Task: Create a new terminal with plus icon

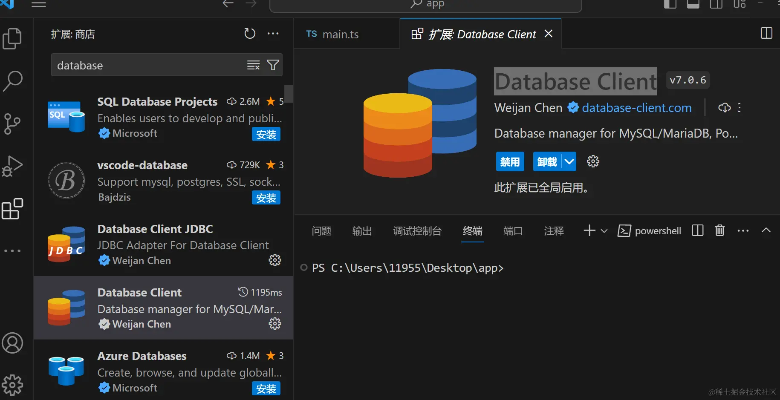Action: 589,230
